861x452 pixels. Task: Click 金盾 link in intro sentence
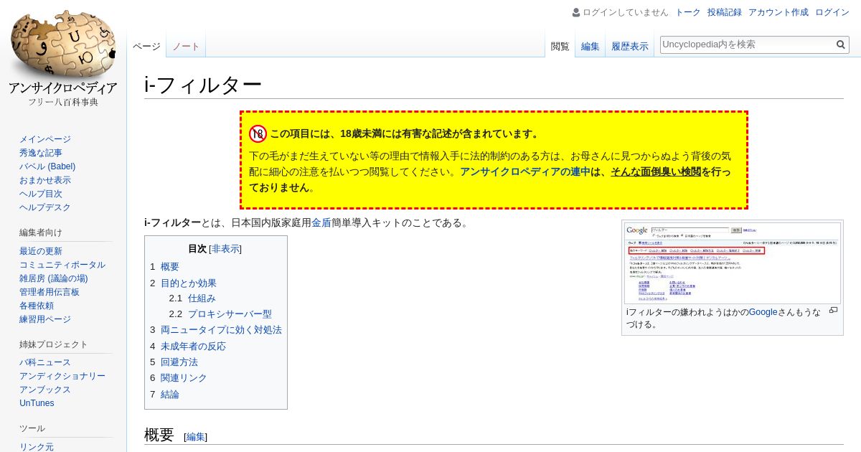point(321,222)
